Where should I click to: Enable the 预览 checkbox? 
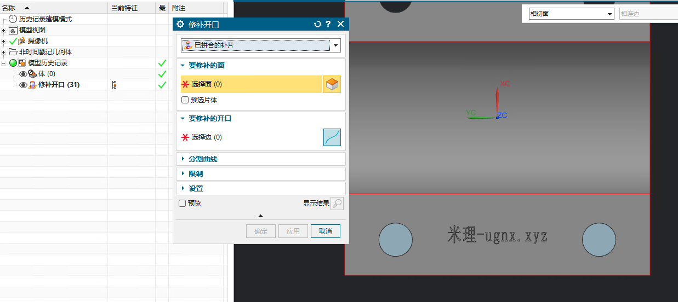pos(183,204)
